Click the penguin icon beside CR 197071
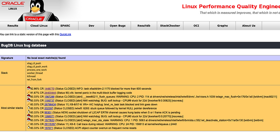Image resolution: width=280 pixels, height=132 pixels. pyautogui.click(x=29, y=127)
